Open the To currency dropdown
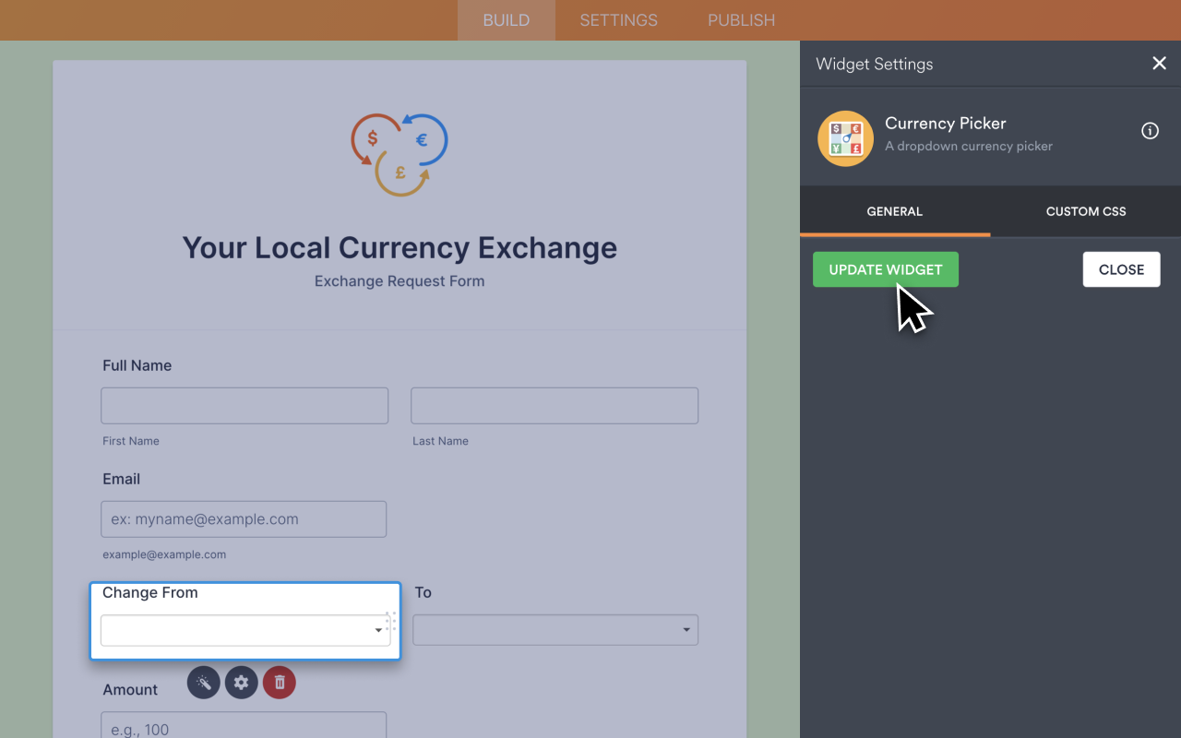Viewport: 1181px width, 738px height. [x=554, y=630]
